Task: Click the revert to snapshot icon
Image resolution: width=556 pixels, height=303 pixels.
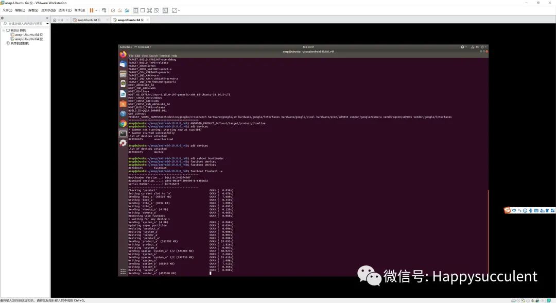Action: coord(120,10)
